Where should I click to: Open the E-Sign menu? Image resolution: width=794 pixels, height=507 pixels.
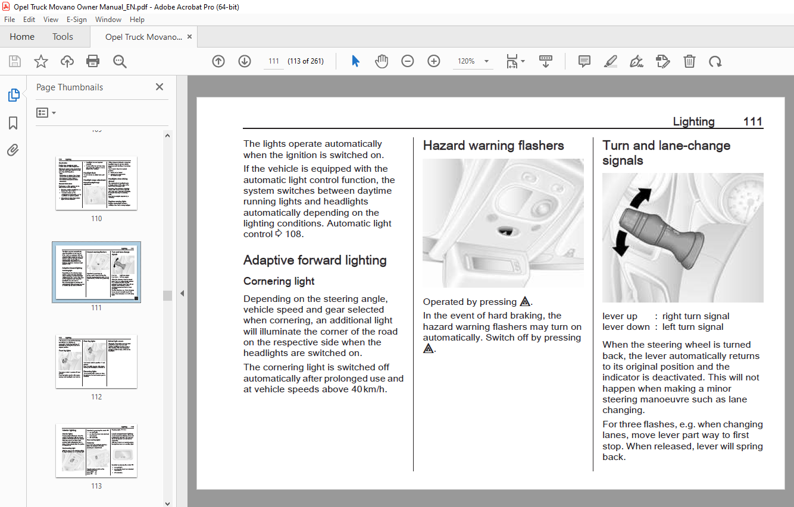[76, 20]
